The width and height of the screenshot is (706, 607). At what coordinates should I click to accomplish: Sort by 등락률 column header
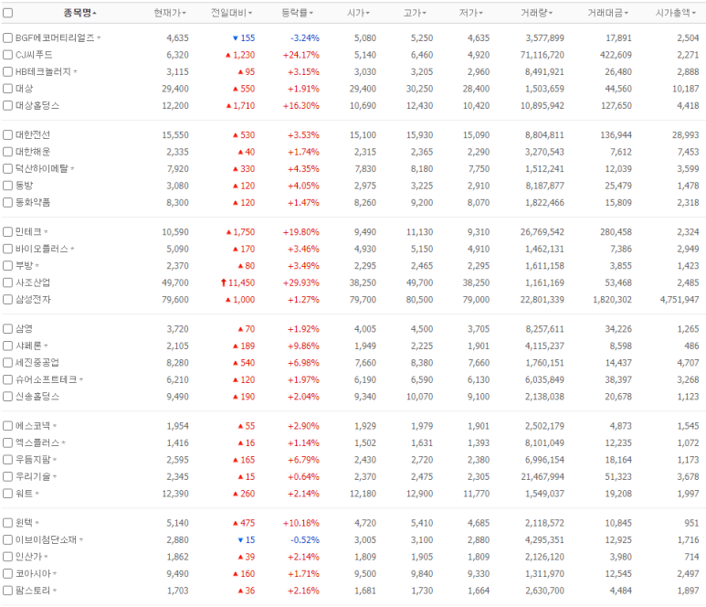(297, 13)
